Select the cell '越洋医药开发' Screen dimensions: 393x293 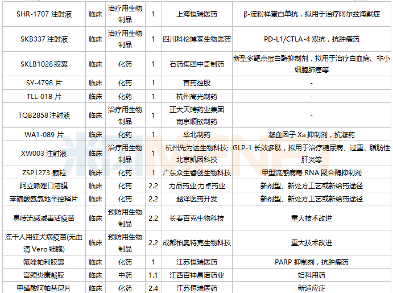click(x=197, y=199)
